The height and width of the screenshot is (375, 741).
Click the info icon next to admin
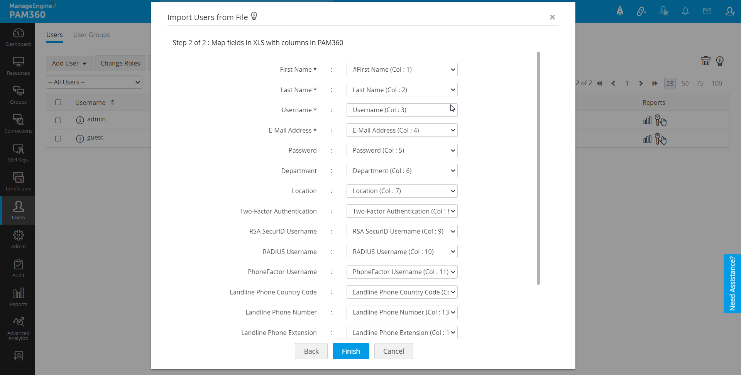(80, 120)
